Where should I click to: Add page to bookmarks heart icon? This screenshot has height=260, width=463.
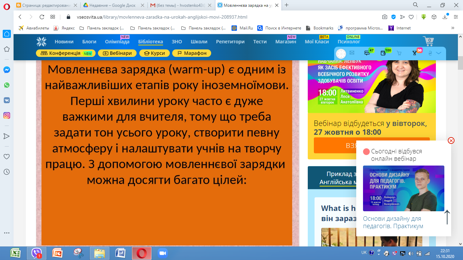411,17
